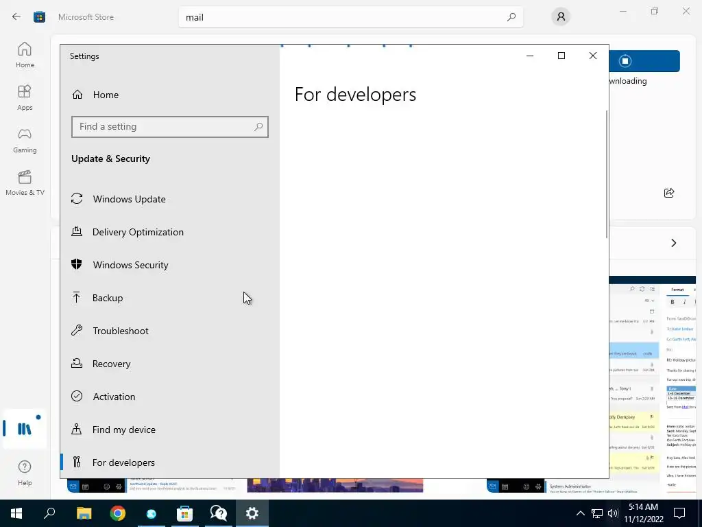The height and width of the screenshot is (527, 702).
Task: Open Windows Update settings page
Action: pos(170,199)
